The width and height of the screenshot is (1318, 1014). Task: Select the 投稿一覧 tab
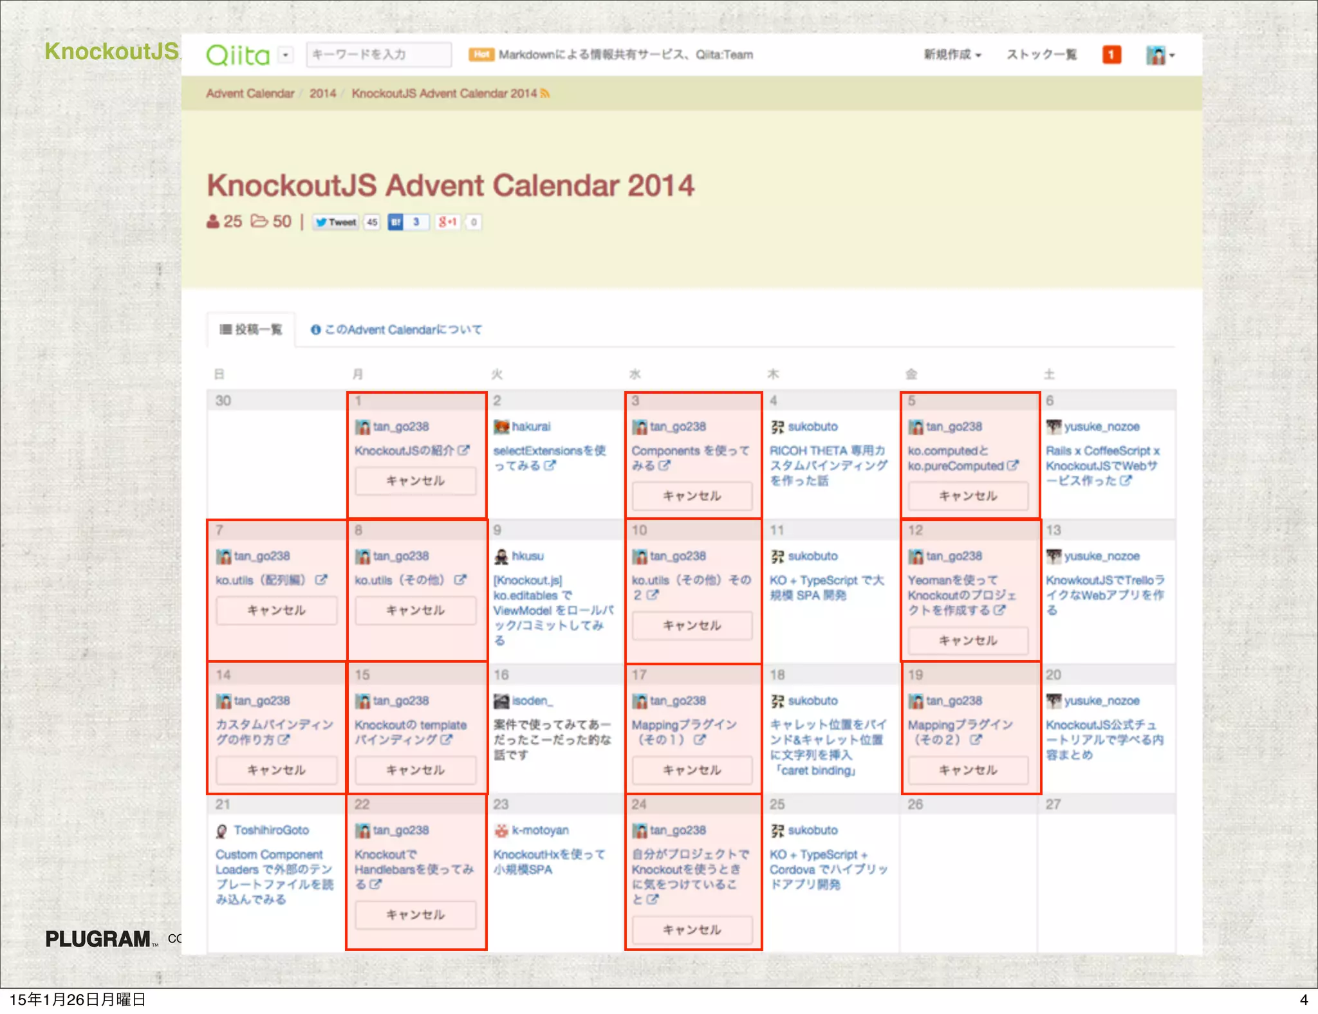click(251, 329)
